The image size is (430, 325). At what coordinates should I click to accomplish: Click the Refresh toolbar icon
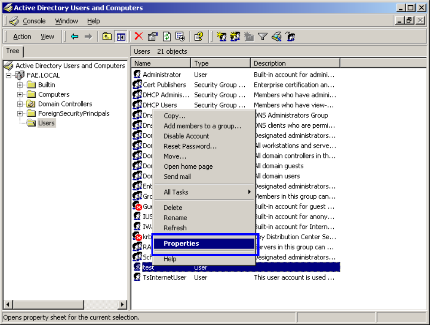(167, 36)
